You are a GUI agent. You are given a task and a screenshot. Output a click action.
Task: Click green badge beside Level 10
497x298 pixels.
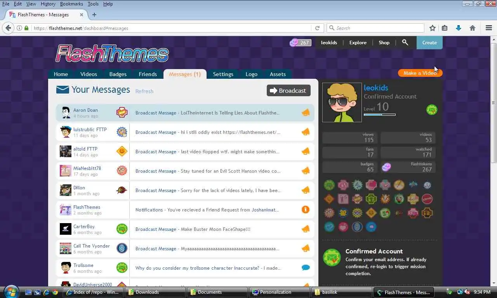pyautogui.click(x=432, y=110)
